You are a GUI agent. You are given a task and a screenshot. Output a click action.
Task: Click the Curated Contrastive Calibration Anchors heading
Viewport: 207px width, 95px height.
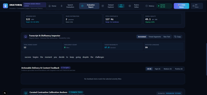48,92
